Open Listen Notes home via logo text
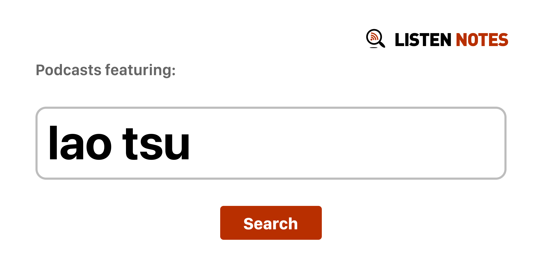Screen dimensions: 542x271 (451, 40)
